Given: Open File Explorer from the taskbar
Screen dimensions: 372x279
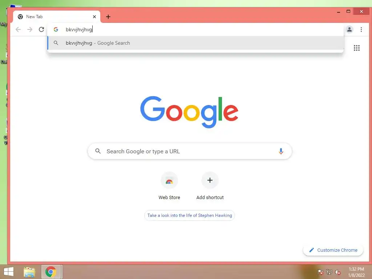Looking at the screenshot, I should click(29, 272).
